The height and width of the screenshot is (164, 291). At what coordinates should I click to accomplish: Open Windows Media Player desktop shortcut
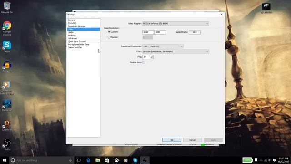(7, 88)
